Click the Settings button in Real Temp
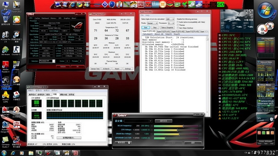 click(x=128, y=68)
